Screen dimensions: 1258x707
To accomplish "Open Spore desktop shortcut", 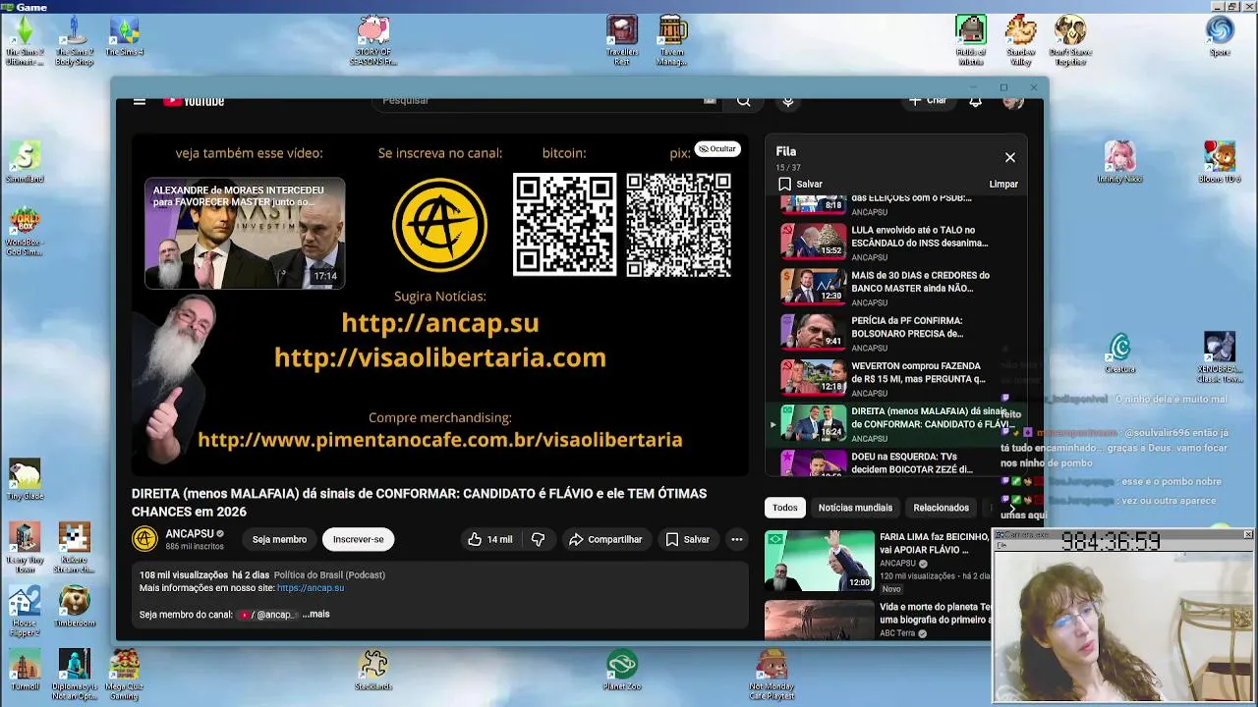I will pyautogui.click(x=1220, y=37).
